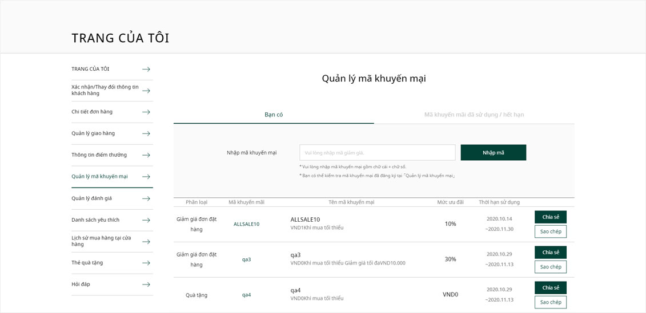This screenshot has width=646, height=313.
Task: Go to Lịch sử mua hàng tại cửa hàng
Action: (x=101, y=241)
